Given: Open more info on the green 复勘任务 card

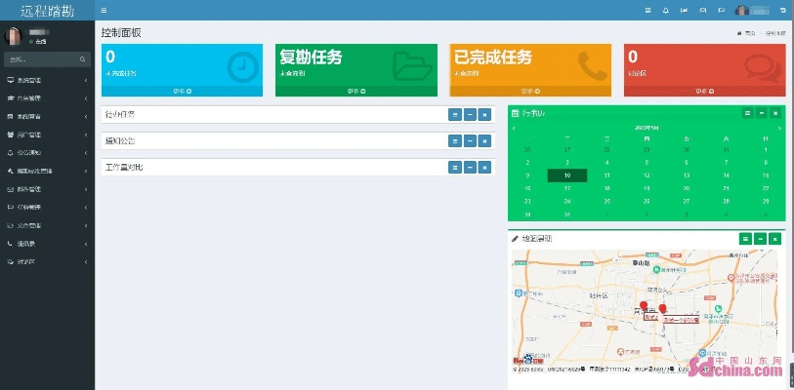Looking at the screenshot, I should coord(356,91).
